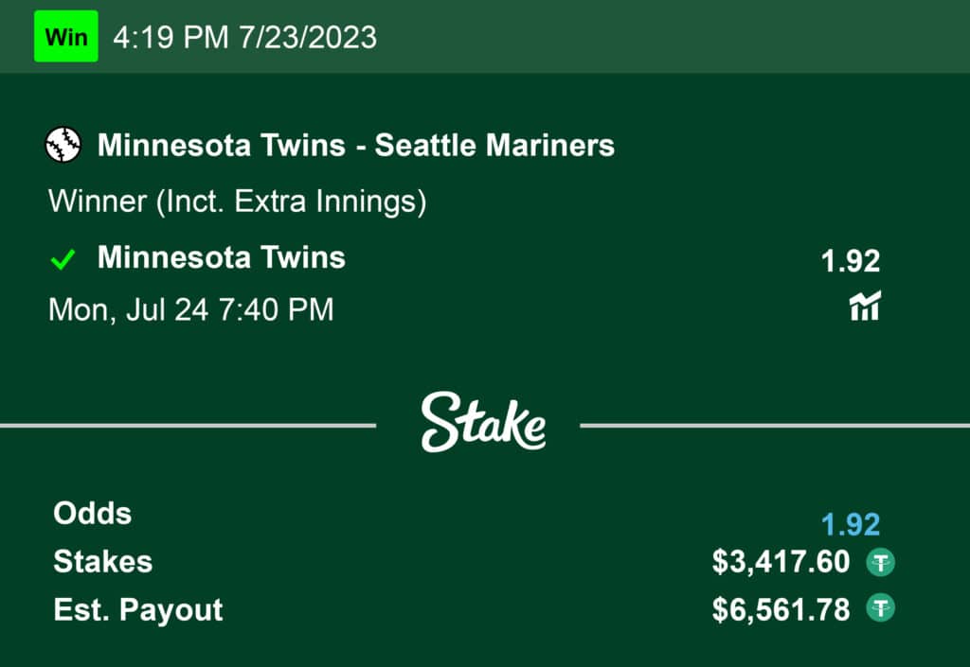Click the Winner (Incl. Extra Innings) market label
The height and width of the screenshot is (667, 970).
click(237, 202)
